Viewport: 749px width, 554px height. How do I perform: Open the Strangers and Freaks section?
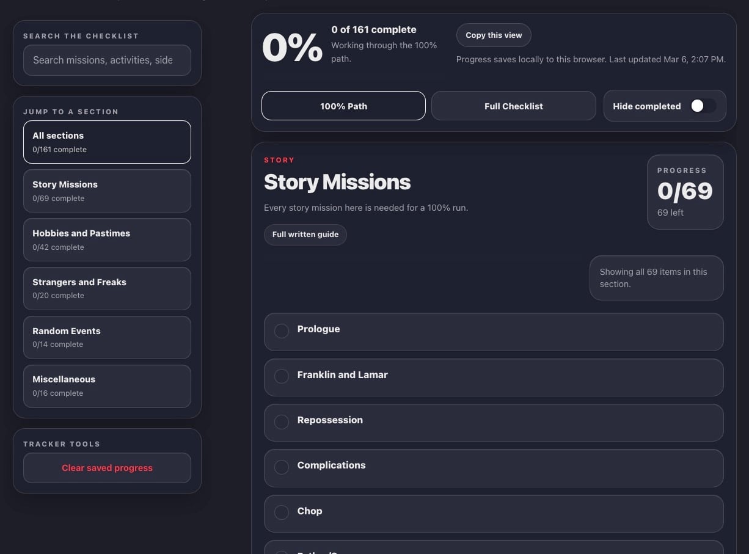point(107,288)
